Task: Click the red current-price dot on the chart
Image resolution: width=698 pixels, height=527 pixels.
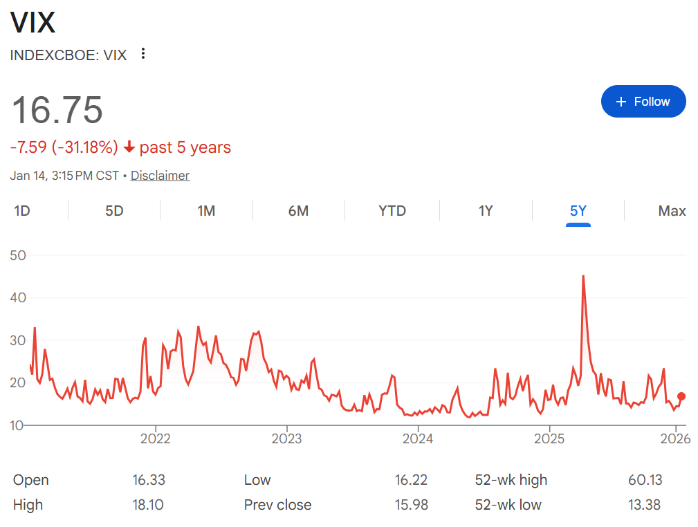Action: 681,396
